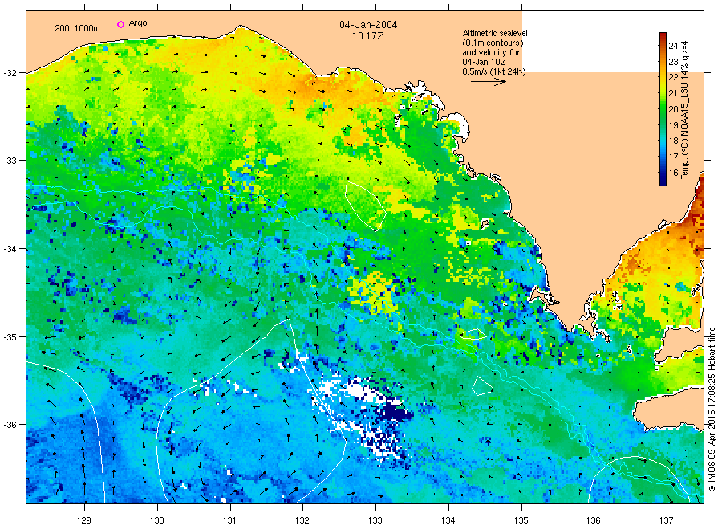Click longitude axis label '133'
This screenshot has width=722, height=530.
375,521
